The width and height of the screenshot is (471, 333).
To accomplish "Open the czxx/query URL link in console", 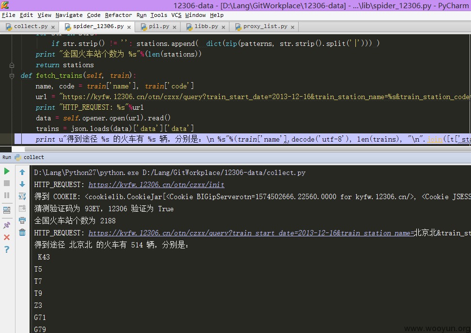I will (x=251, y=233).
